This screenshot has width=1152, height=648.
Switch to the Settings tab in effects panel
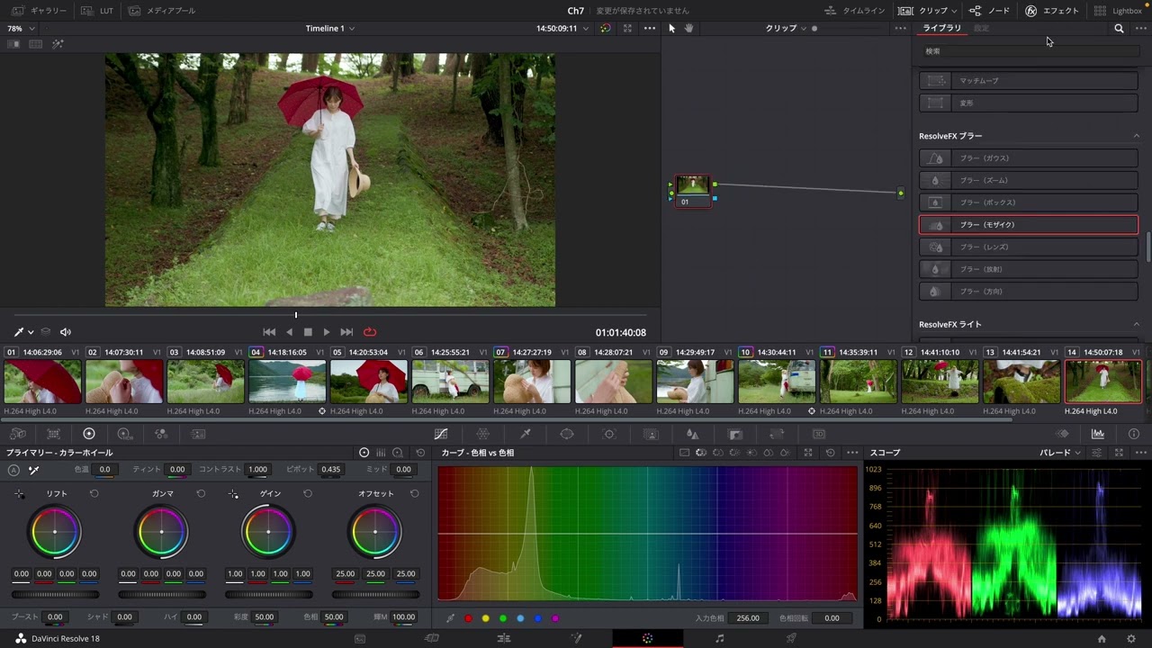point(981,29)
